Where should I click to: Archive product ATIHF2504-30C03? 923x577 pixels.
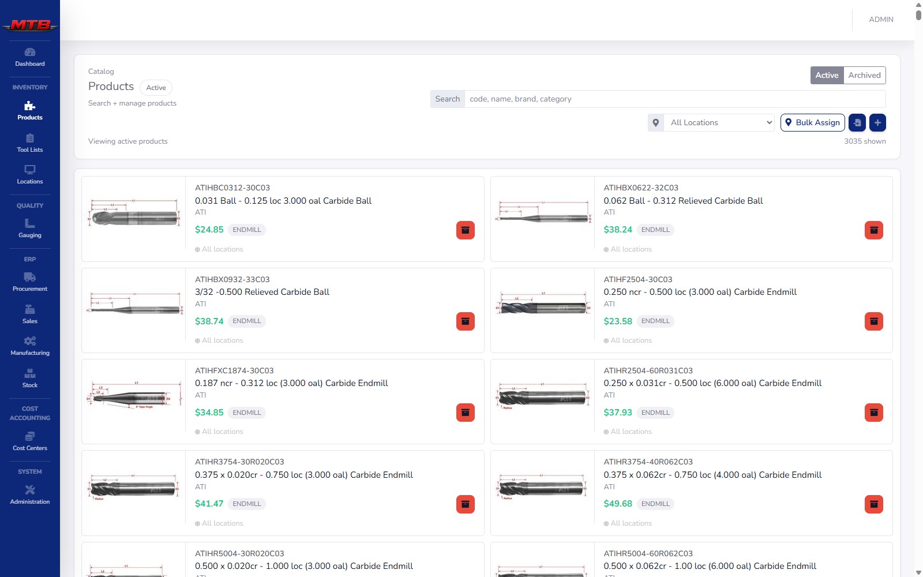coord(874,321)
